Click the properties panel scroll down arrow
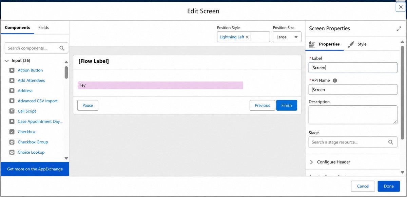The image size is (407, 197). 402,172
